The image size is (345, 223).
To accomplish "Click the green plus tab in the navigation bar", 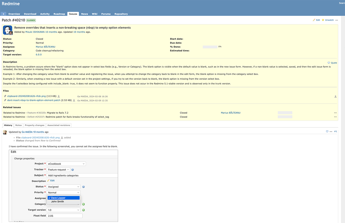I will tap(3, 14).
